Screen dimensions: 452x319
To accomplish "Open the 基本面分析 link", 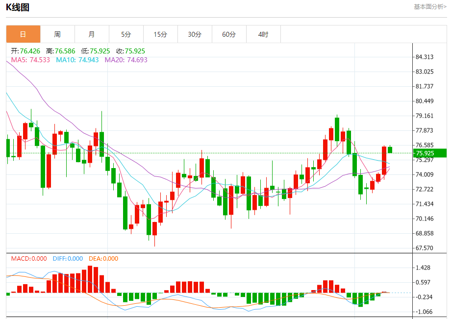I will point(430,7).
